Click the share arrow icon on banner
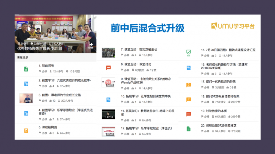 91,45
